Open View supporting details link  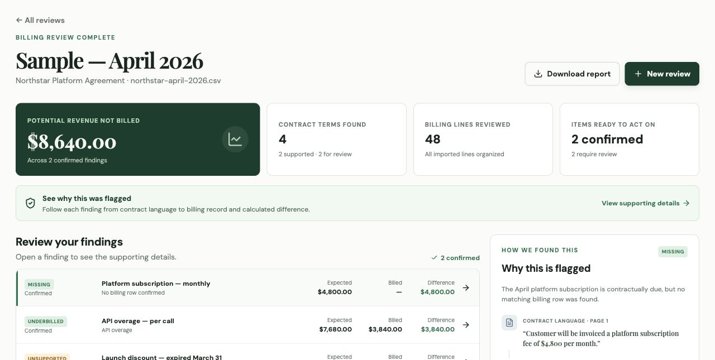(x=646, y=203)
